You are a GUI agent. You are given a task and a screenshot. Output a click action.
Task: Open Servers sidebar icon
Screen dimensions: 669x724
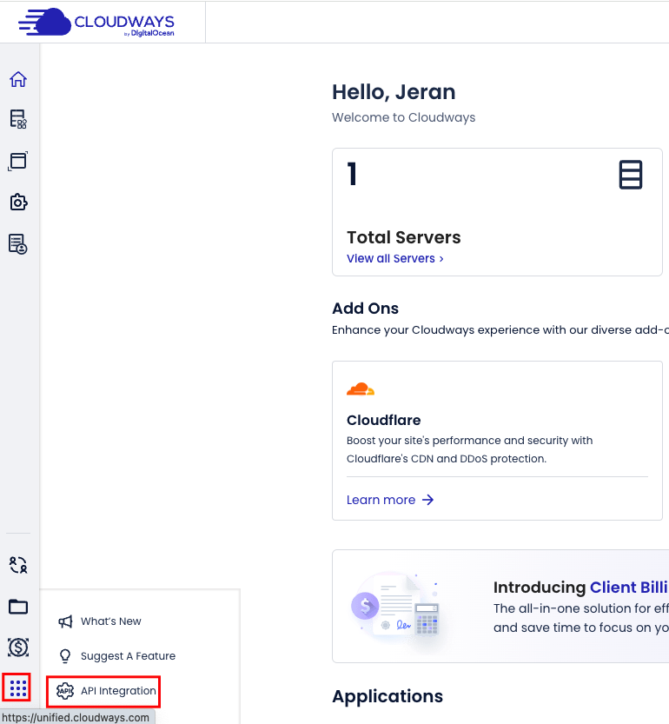[18, 119]
